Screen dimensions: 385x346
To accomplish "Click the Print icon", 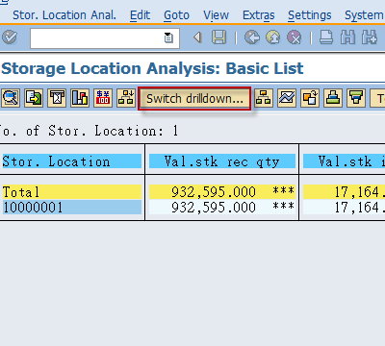I will pos(326,37).
